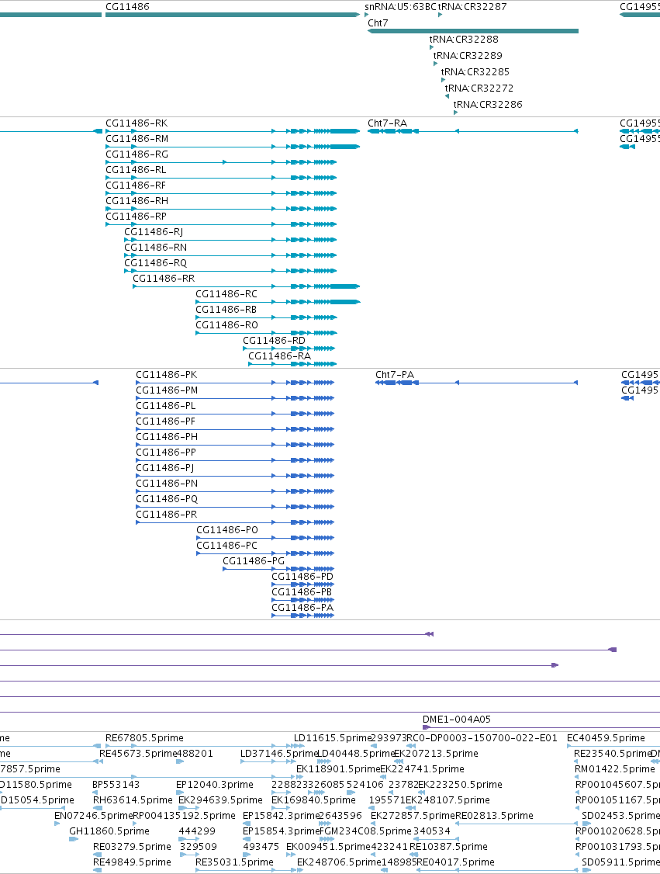Open protein CG11486-PH
This screenshot has height=874, width=660.
click(167, 437)
